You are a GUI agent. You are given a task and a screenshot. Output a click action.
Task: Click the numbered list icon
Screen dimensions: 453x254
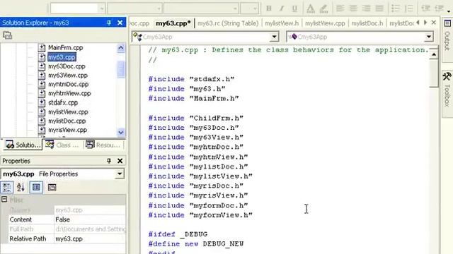pos(409,8)
